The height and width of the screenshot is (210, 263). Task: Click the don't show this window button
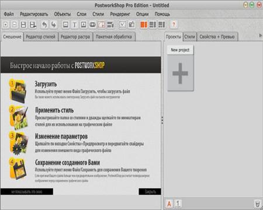click(27, 191)
